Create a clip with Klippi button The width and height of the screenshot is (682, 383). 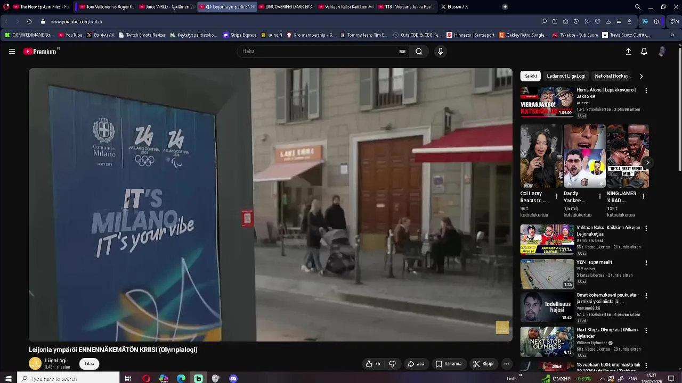coord(483,364)
